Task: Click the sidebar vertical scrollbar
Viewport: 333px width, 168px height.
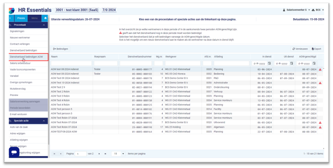Action: pyautogui.click(x=49, y=81)
